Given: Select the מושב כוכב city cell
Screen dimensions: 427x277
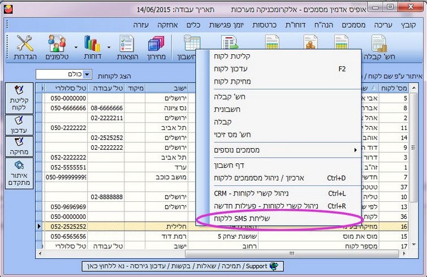Looking at the screenshot, I should click(x=167, y=177).
